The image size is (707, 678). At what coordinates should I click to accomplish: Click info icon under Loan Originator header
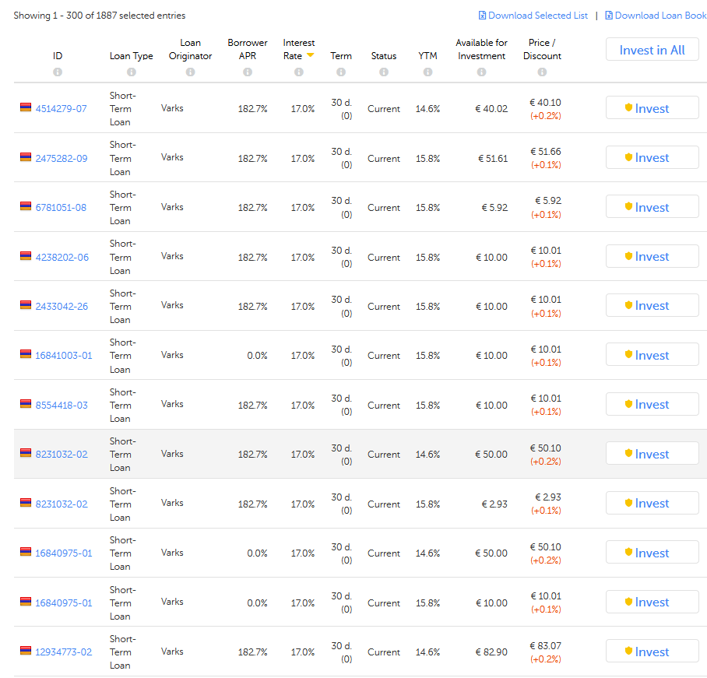pyautogui.click(x=190, y=72)
